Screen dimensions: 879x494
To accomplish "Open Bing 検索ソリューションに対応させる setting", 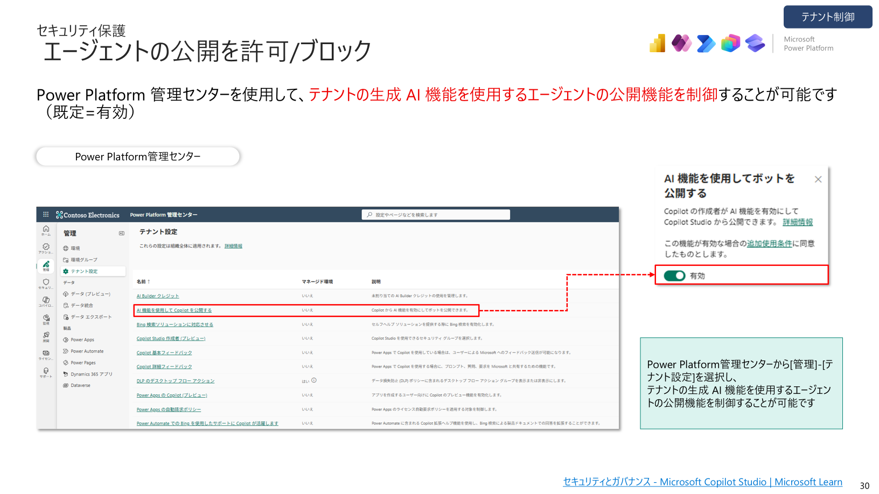I will [175, 324].
